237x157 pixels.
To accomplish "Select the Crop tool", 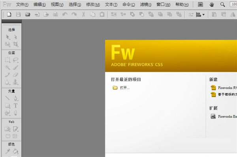I will click(15, 44).
